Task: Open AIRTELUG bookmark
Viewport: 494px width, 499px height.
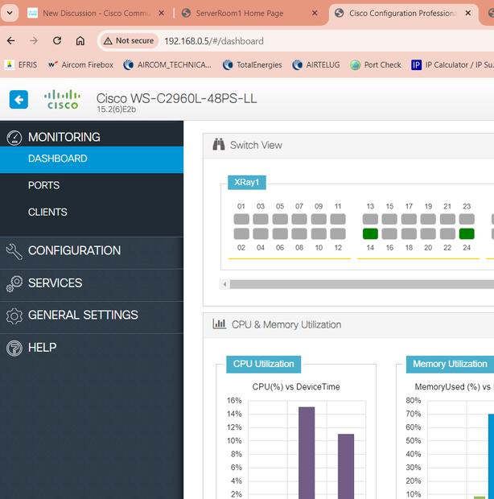Action: (x=316, y=65)
